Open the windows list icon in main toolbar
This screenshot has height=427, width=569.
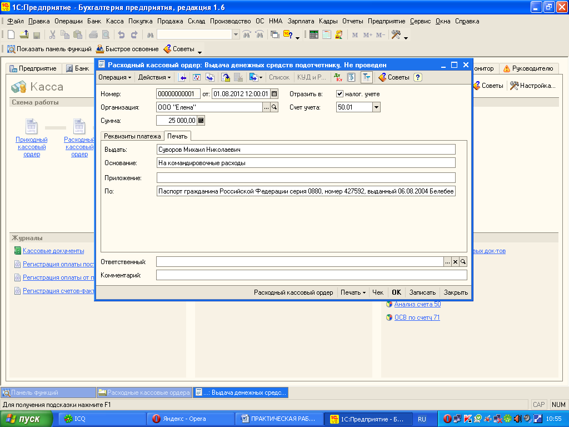coord(275,35)
